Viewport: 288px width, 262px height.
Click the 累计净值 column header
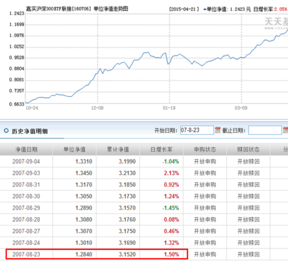(118, 149)
